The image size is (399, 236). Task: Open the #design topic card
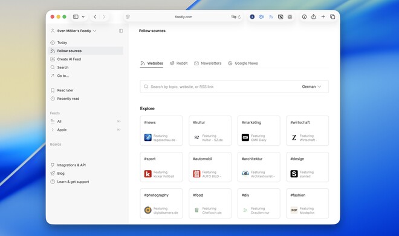[307, 167]
